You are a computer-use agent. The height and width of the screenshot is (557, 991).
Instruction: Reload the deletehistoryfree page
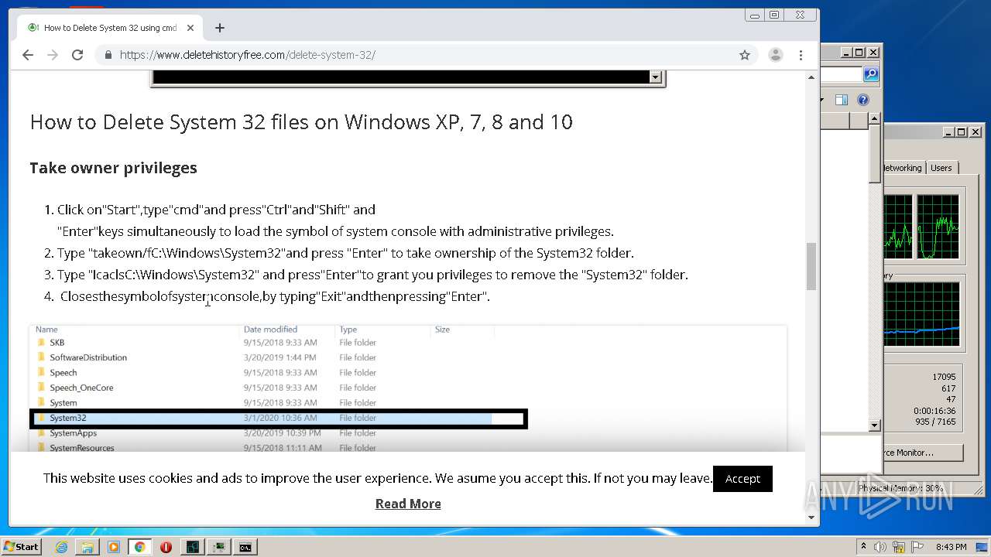(77, 55)
